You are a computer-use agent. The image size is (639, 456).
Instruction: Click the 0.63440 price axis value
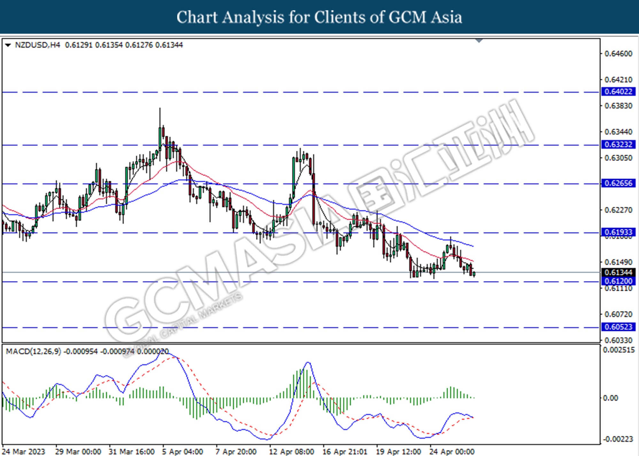tap(619, 132)
